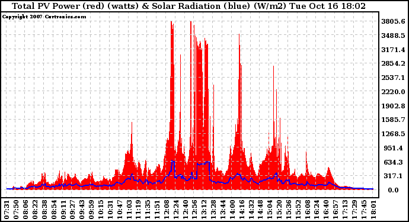This screenshot has height=222, width=409.
Task: Click the 17:45 time label
Action: pos(363,210)
